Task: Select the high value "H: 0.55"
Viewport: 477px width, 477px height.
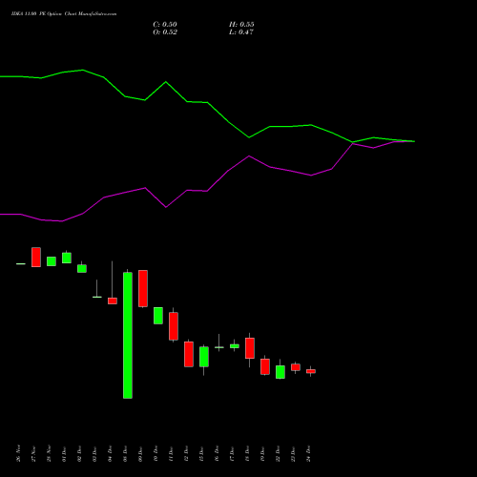Action: pyautogui.click(x=241, y=25)
